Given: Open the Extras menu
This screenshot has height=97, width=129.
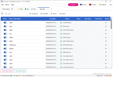Looking at the screenshot, I should (7, 5).
